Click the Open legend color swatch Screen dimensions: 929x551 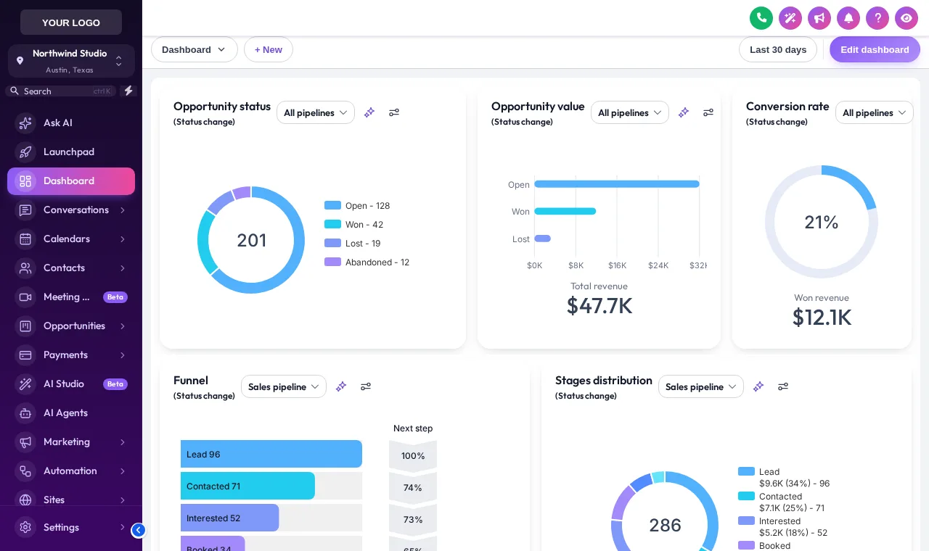click(332, 205)
